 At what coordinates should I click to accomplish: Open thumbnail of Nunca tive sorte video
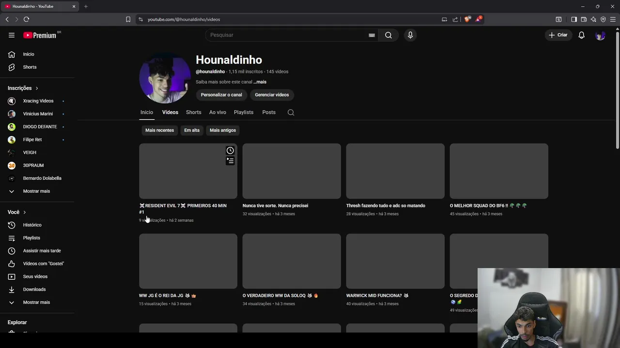click(292, 171)
